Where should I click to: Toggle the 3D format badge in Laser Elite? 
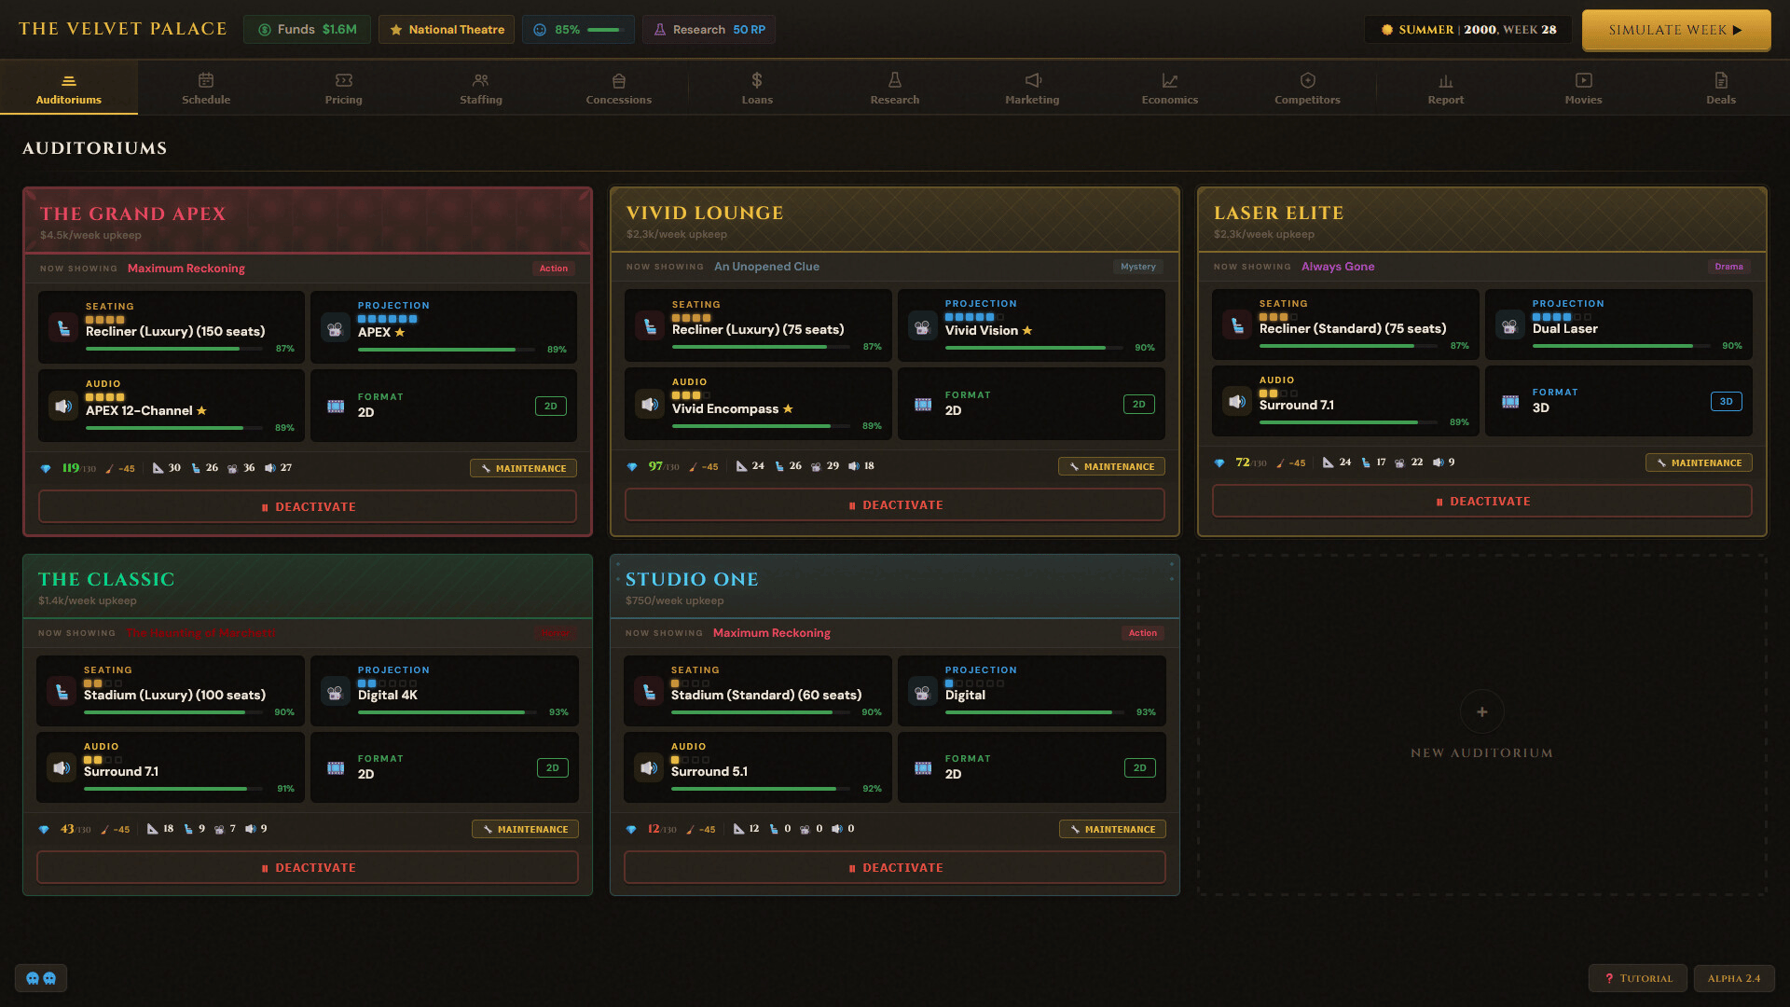coord(1726,402)
